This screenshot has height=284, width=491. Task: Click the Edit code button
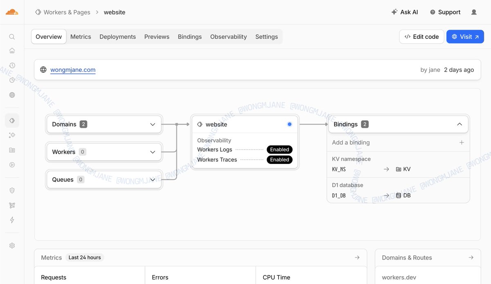click(x=421, y=37)
